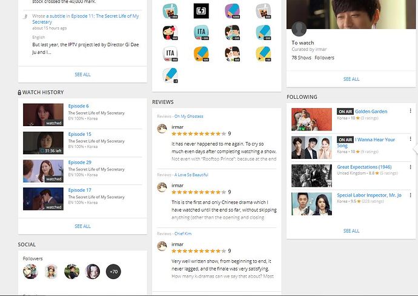Open options menu for I Wanna Hear Your Song
The width and height of the screenshot is (418, 296).
[x=410, y=140]
